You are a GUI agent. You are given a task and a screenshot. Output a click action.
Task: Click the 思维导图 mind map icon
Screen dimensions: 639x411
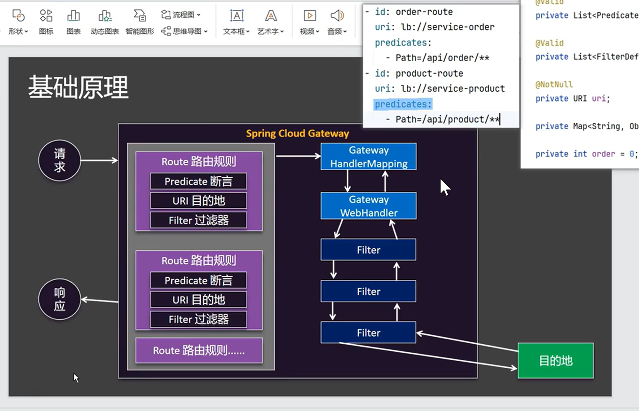166,31
